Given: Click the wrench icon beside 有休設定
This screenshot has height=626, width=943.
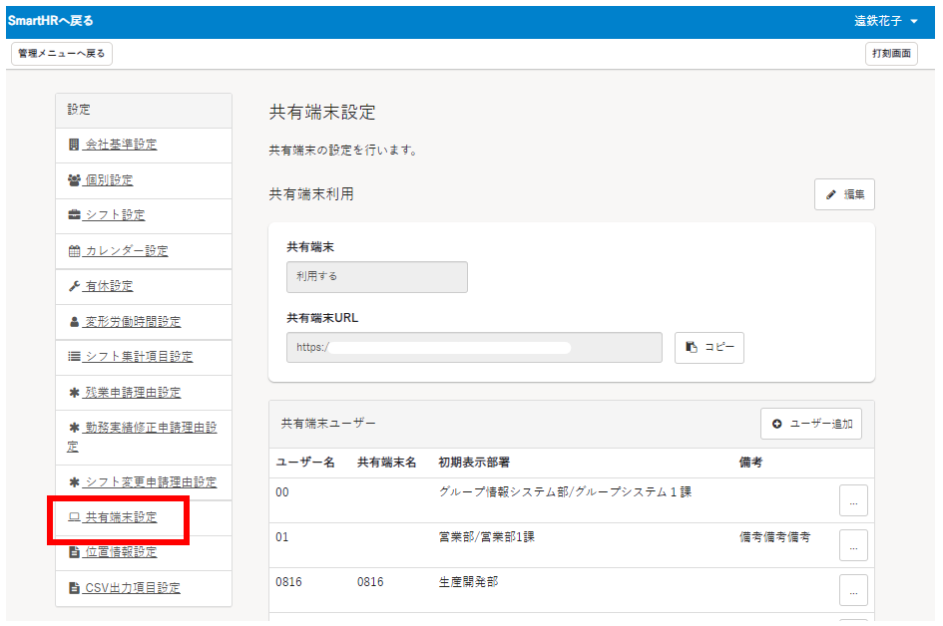Looking at the screenshot, I should 74,286.
